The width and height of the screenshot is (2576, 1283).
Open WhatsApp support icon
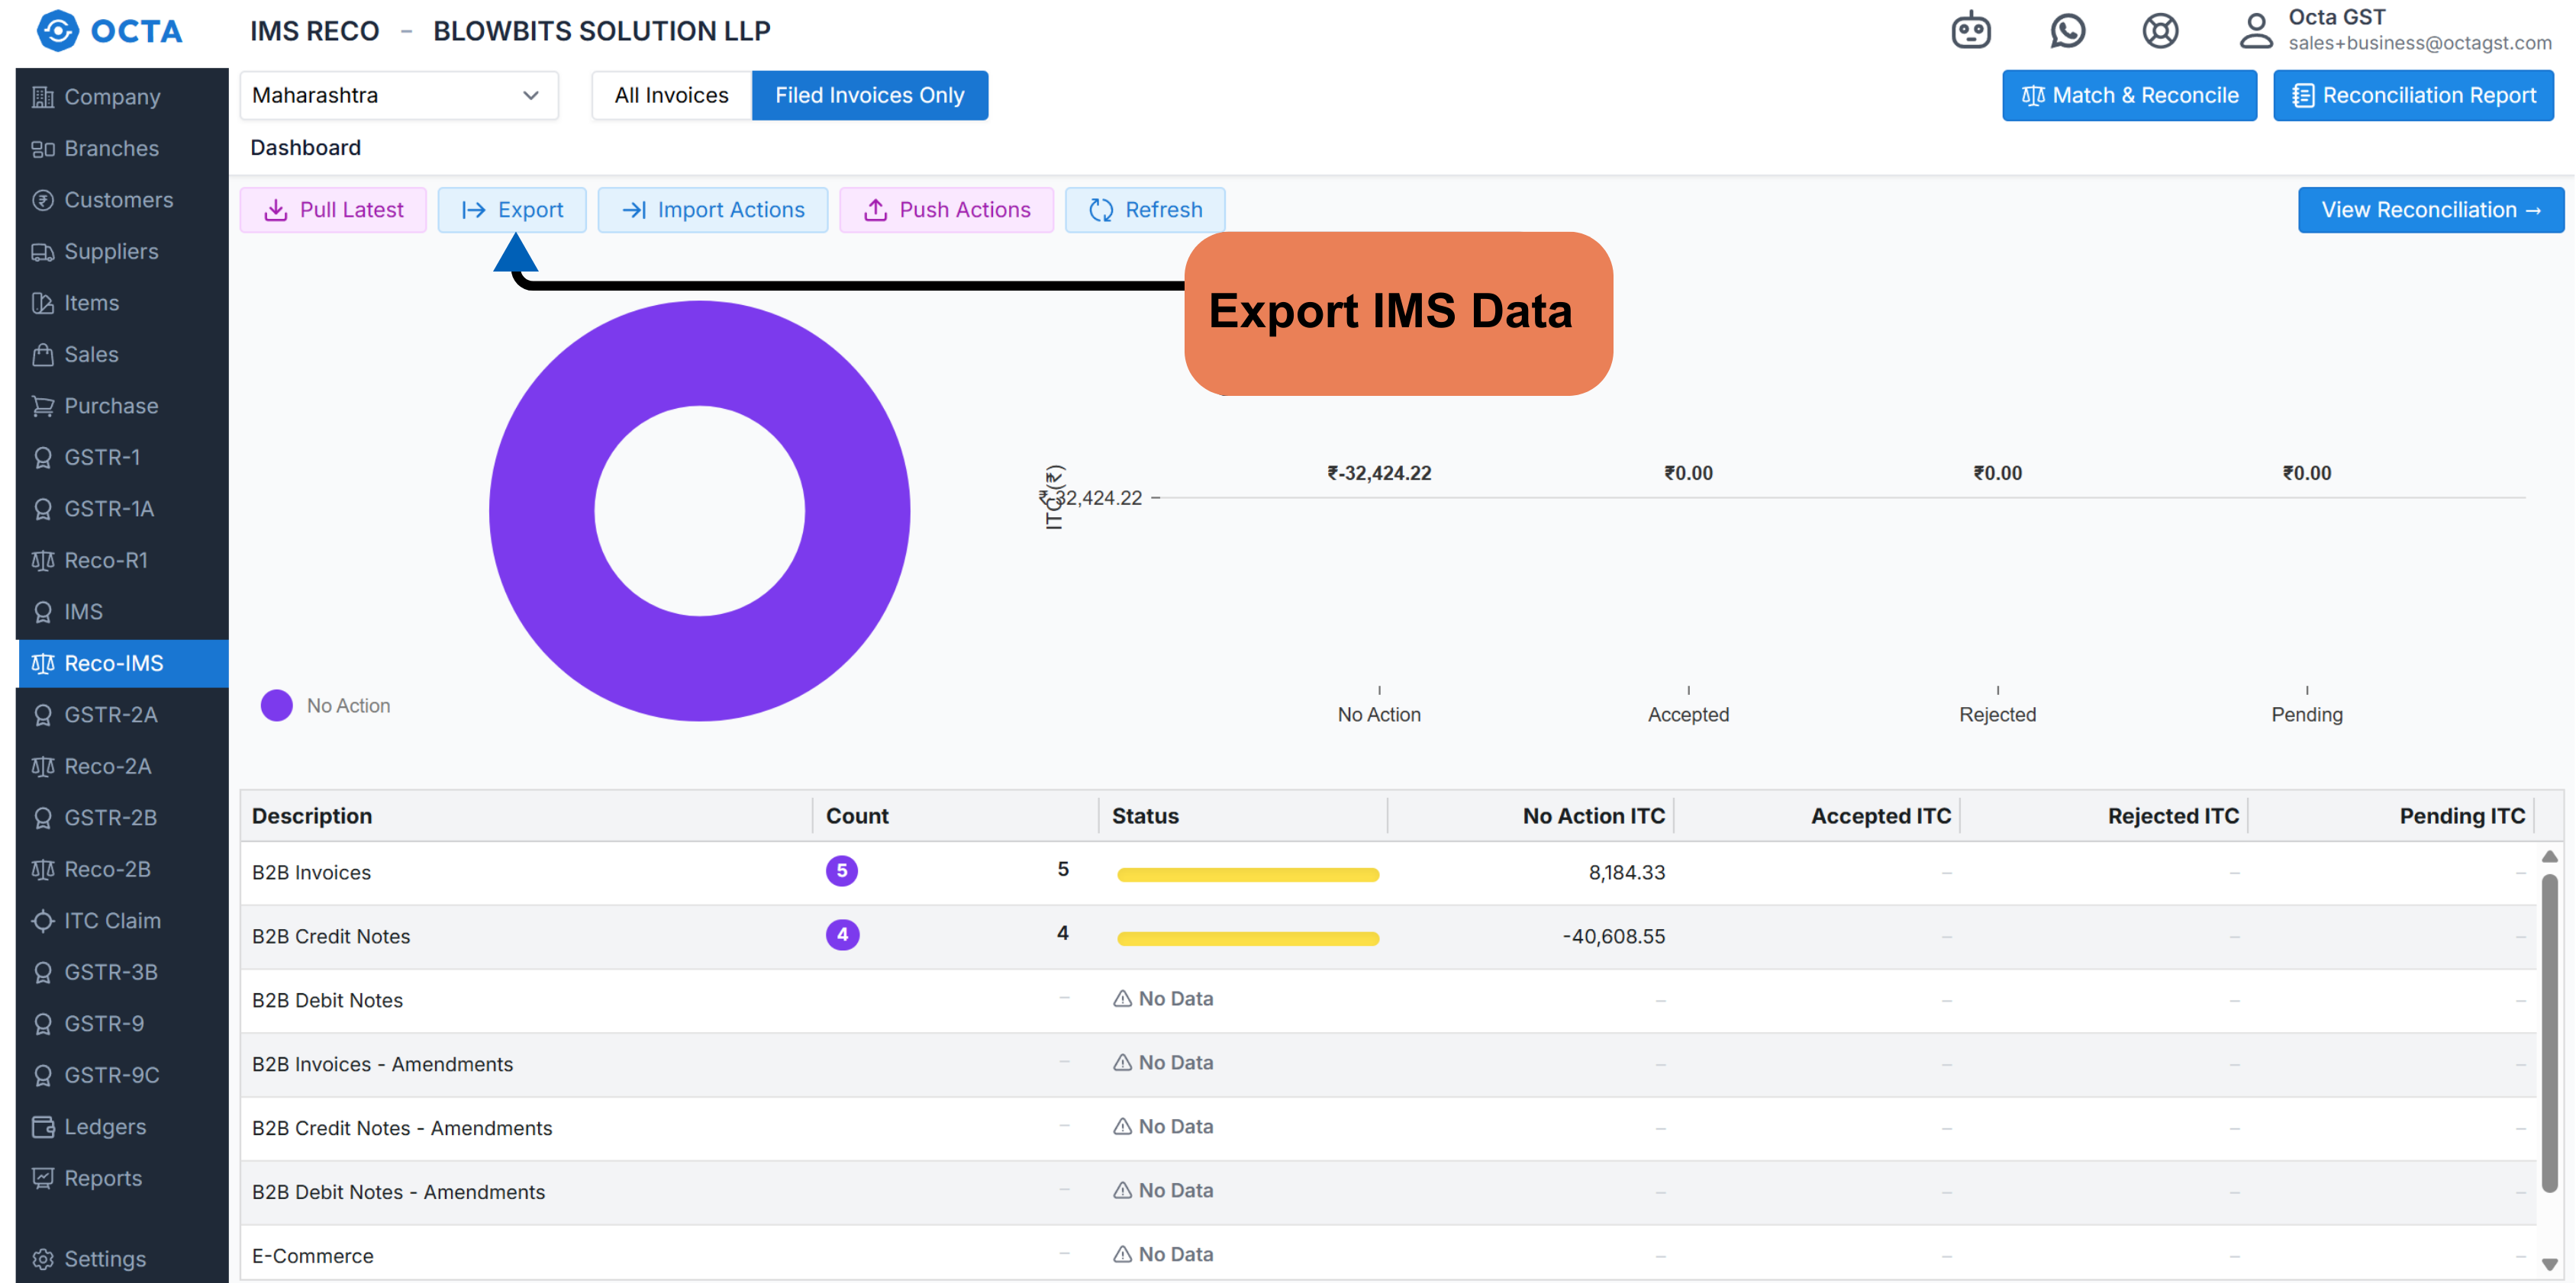[2067, 30]
